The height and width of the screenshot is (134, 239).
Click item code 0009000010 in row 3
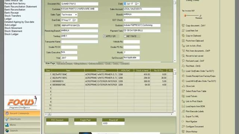[58, 81]
